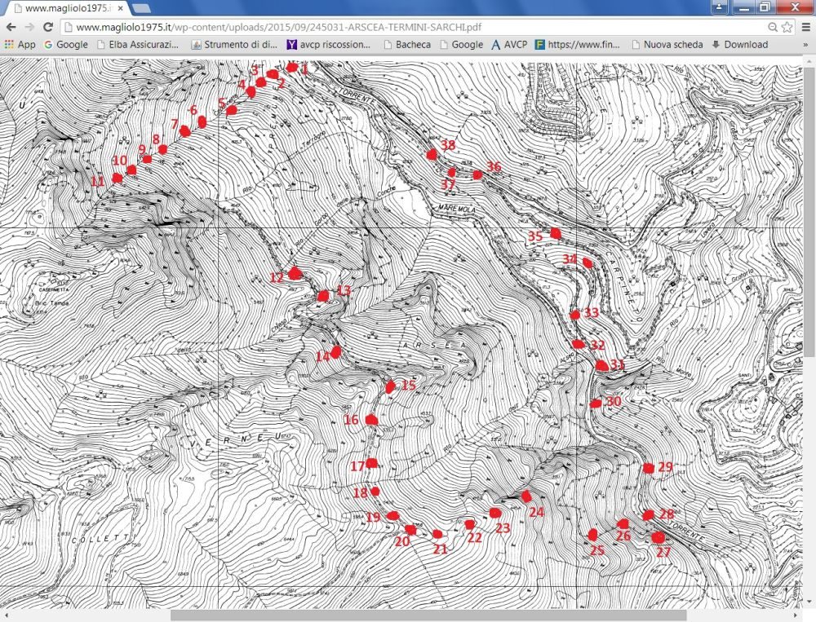816x622 pixels.
Task: Click the up arrow of the vertical scrollbar
Action: pyautogui.click(x=809, y=60)
